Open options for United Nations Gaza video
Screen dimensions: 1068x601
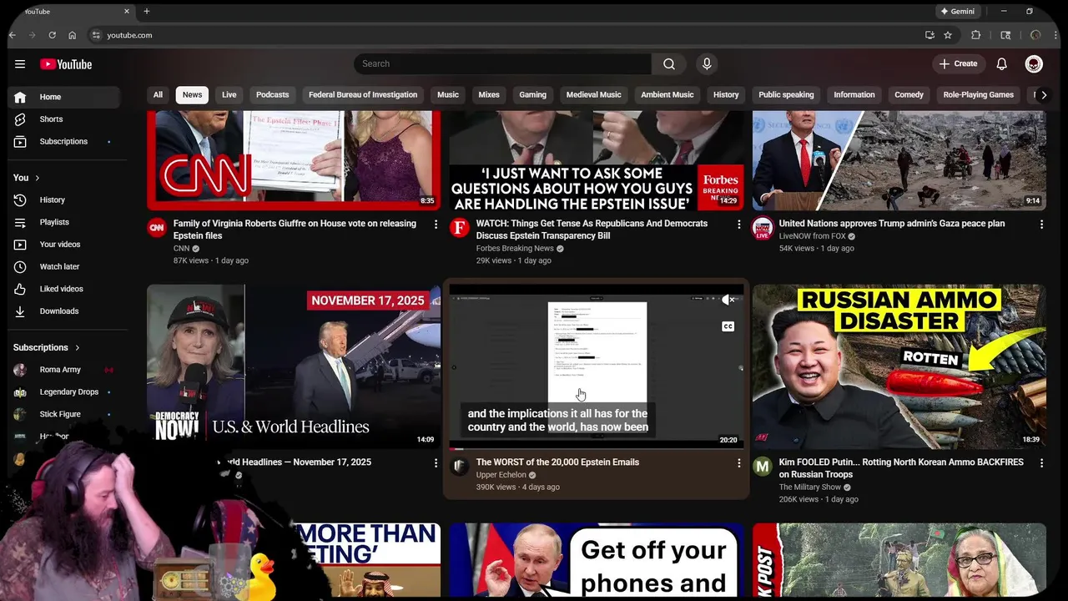(1041, 225)
